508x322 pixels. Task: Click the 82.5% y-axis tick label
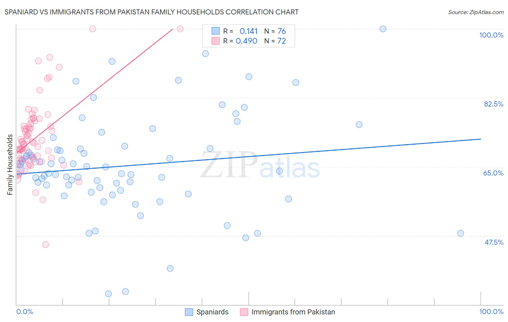pyautogui.click(x=494, y=104)
